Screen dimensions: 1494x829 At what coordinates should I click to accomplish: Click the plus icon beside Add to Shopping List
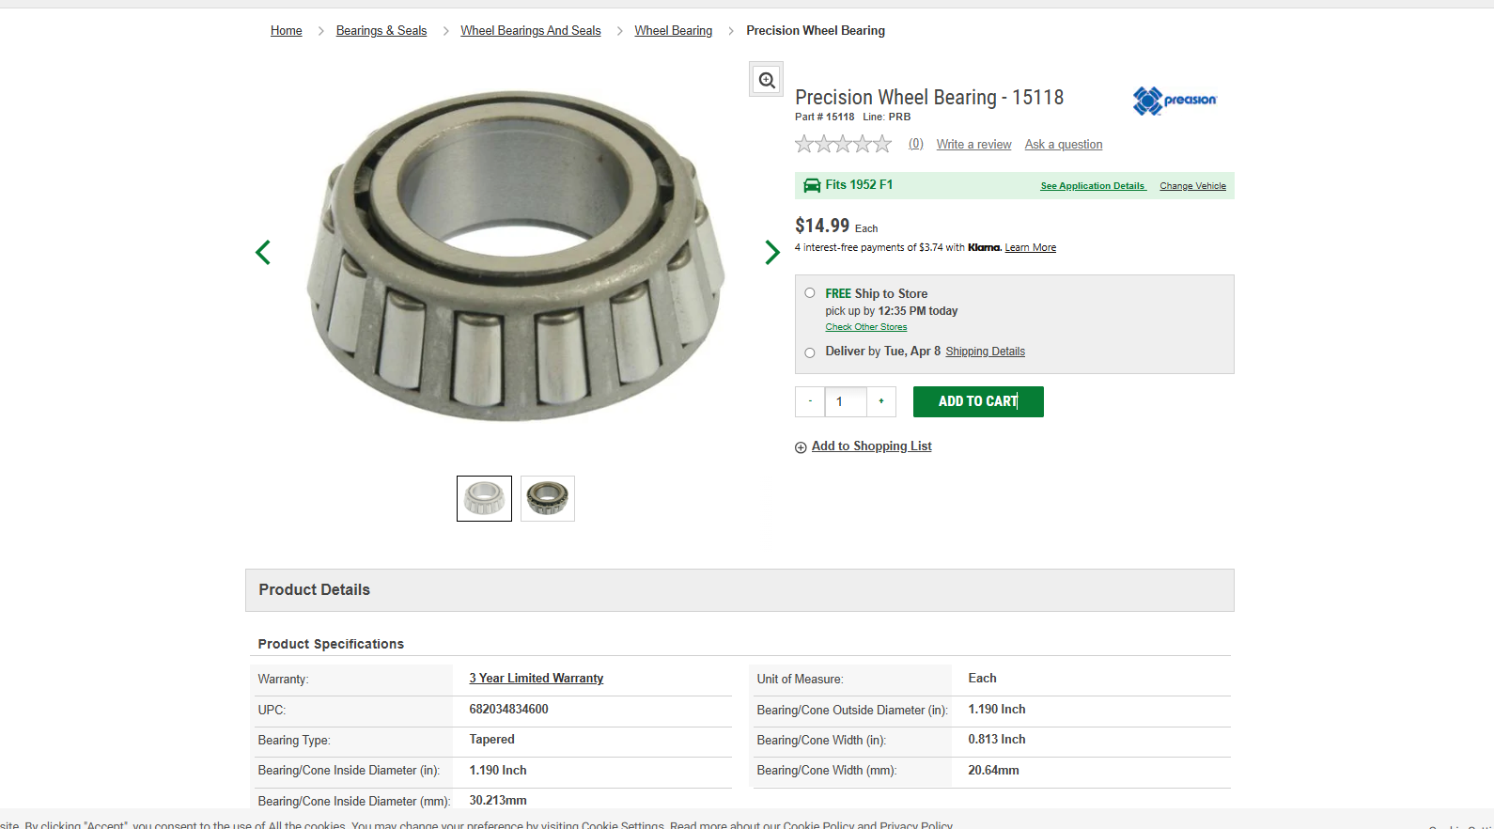(x=801, y=447)
